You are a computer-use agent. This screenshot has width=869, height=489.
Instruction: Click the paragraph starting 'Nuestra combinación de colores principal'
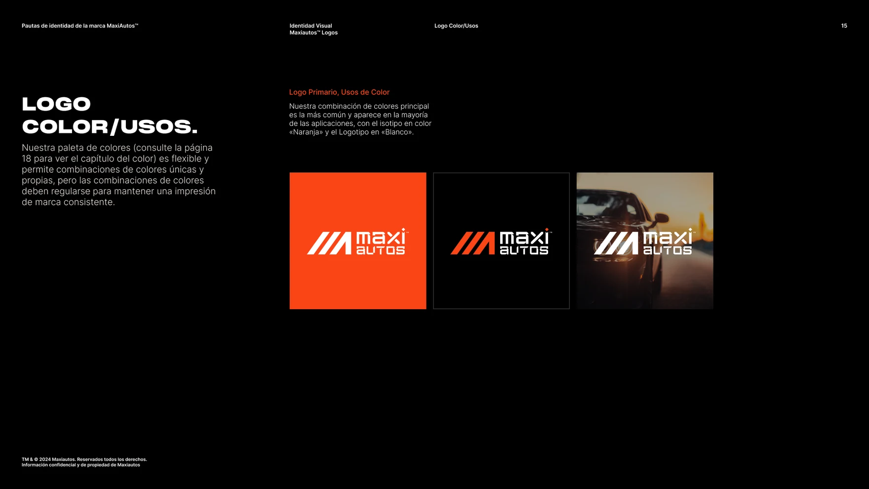point(360,119)
